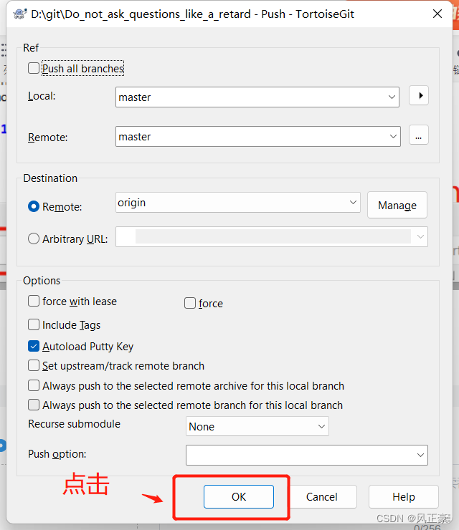Check the force with lease option
Viewport: 459px width, 530px height.
(34, 301)
